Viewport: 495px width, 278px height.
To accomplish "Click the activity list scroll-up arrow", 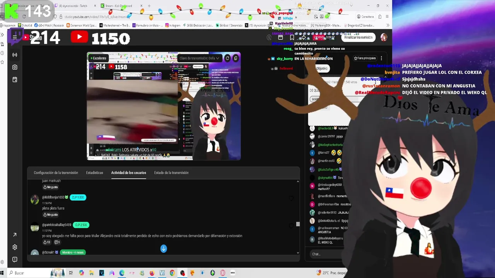I will (x=298, y=181).
